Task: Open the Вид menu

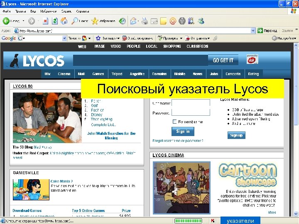Action: pos(33,11)
